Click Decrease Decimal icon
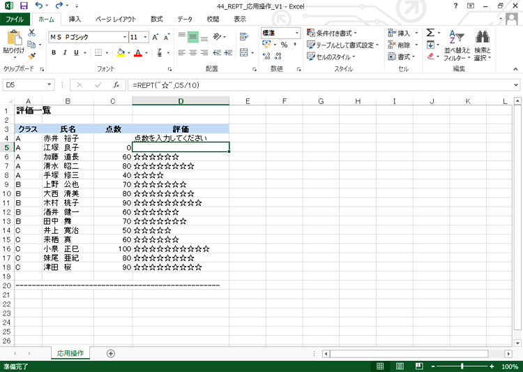The image size is (523, 372). pos(278,56)
